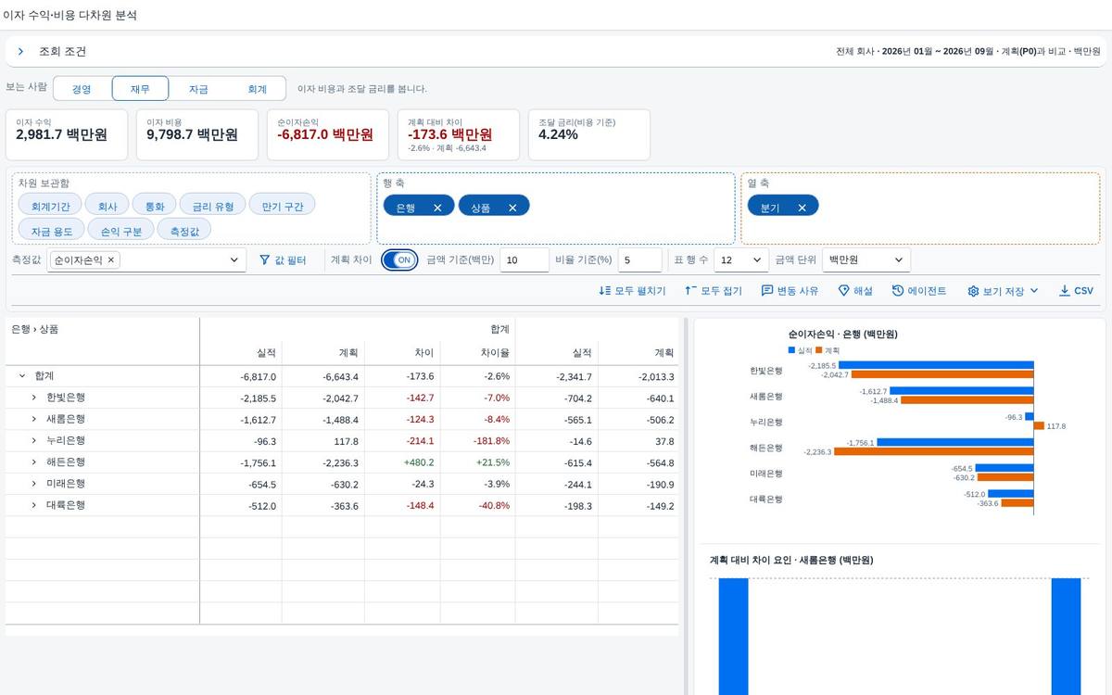Toggle the 계획 차이 switch
The width and height of the screenshot is (1112, 695).
399,260
